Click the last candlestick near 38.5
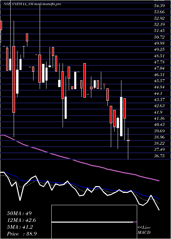Image resolution: width=171 pixels, height=239 pixels. (x=128, y=144)
